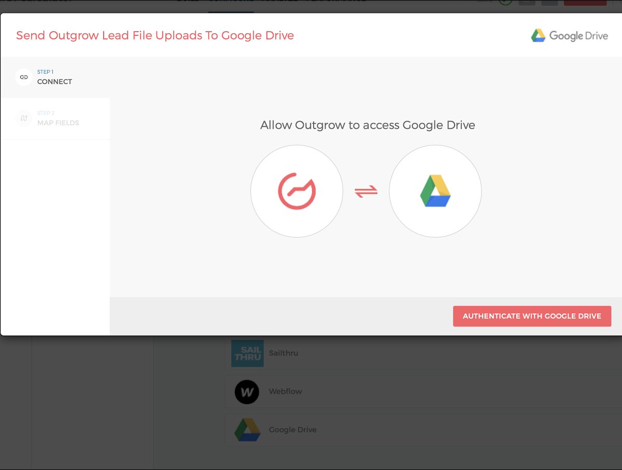
Task: Click Authenticate With Google Drive button
Action: [532, 316]
